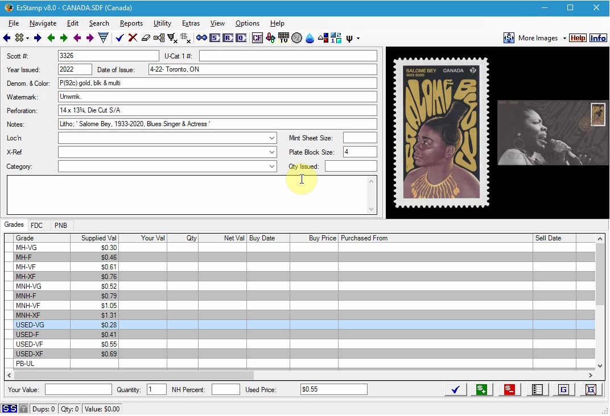The image size is (610, 416).
Task: Click the purple left arrow icon
Action: pyautogui.click(x=77, y=38)
